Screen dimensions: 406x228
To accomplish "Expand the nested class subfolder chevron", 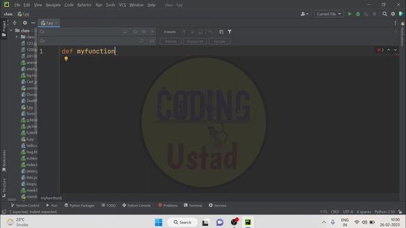I will pos(17,37).
